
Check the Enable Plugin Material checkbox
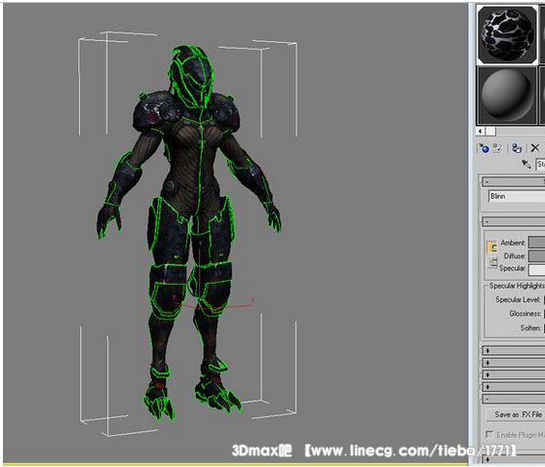coord(489,434)
